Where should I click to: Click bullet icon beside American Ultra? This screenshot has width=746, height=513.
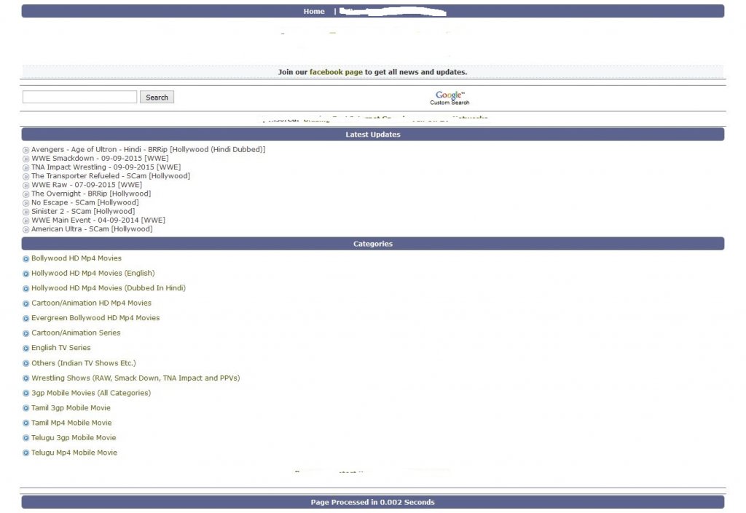(25, 229)
